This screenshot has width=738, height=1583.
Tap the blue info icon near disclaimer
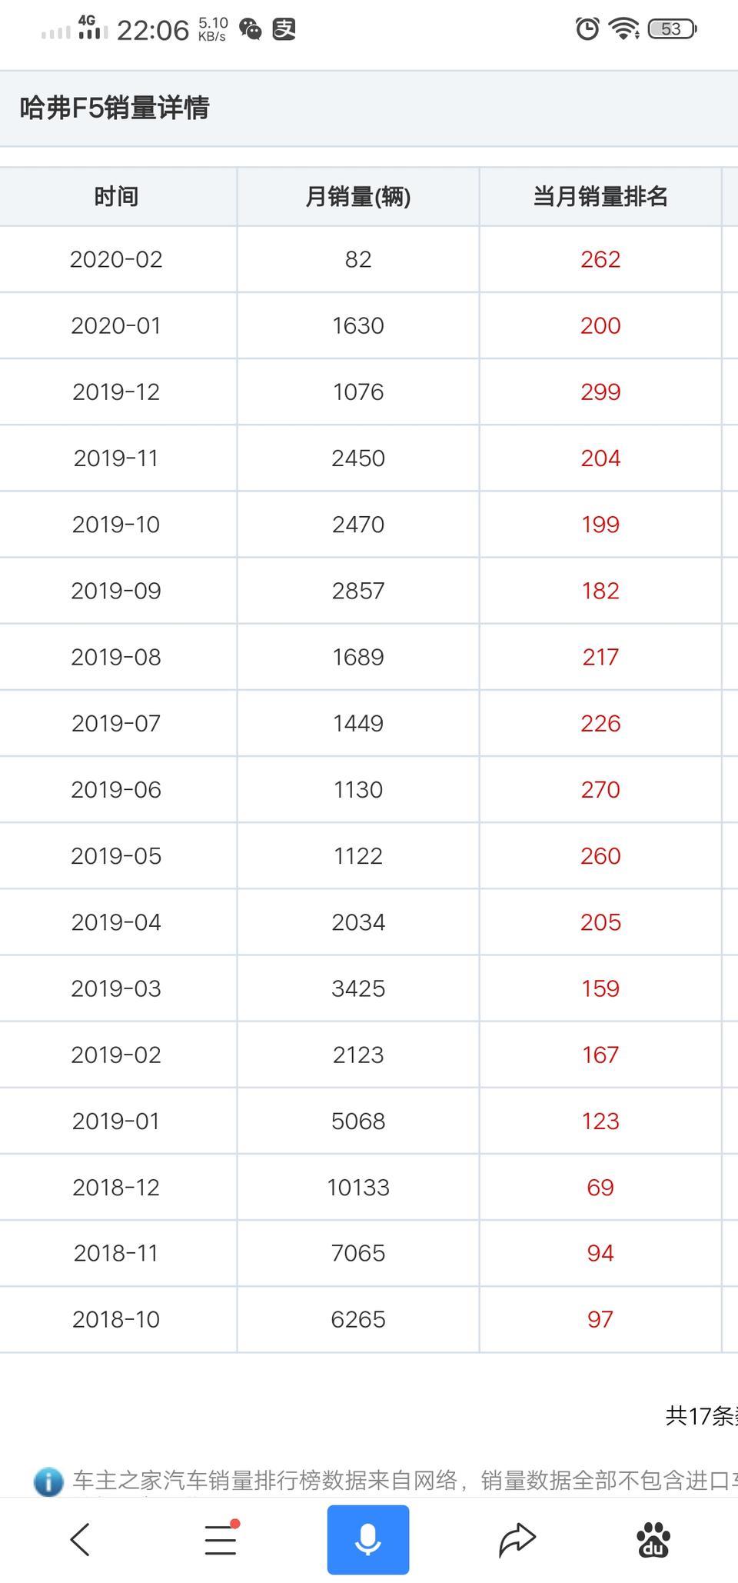48,1481
